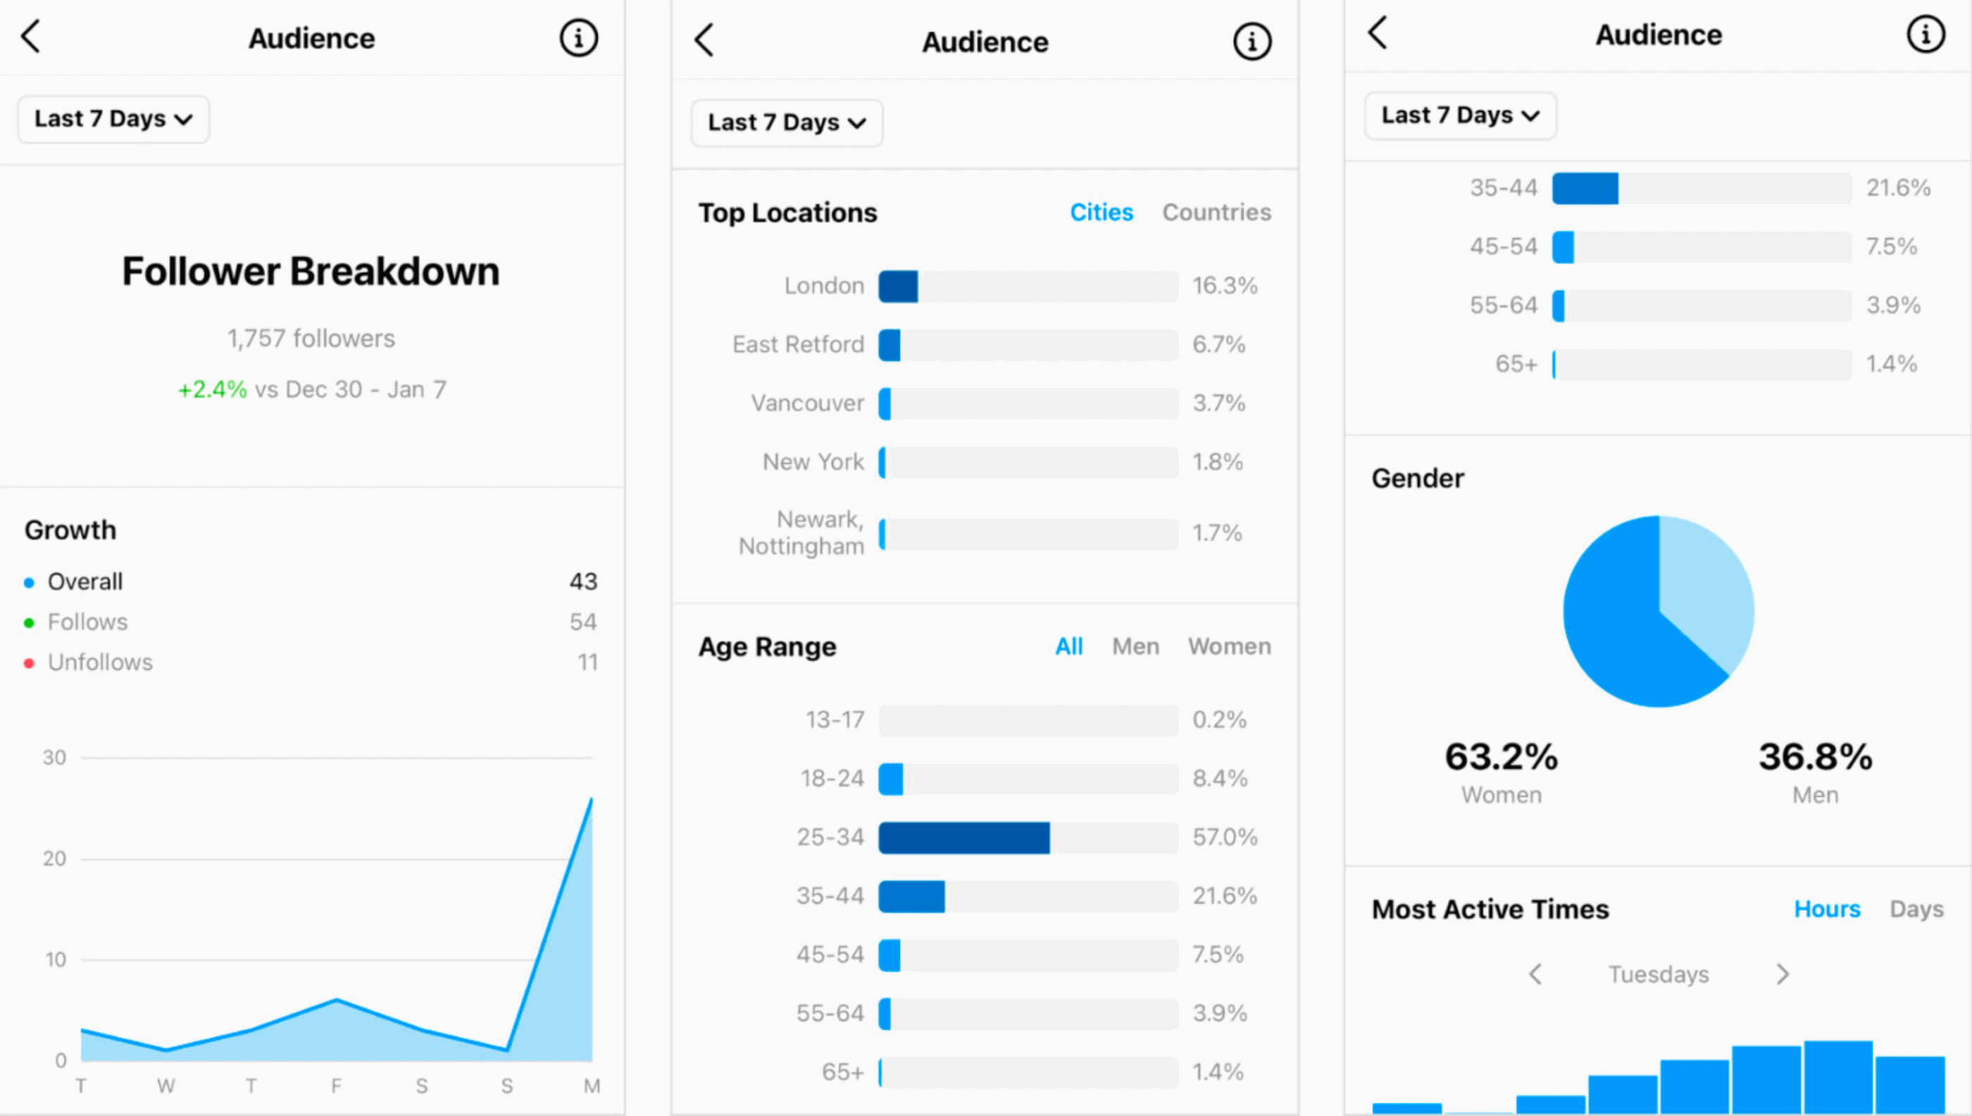
Task: Open the info icon next to Audience heading
Action: [x=579, y=37]
